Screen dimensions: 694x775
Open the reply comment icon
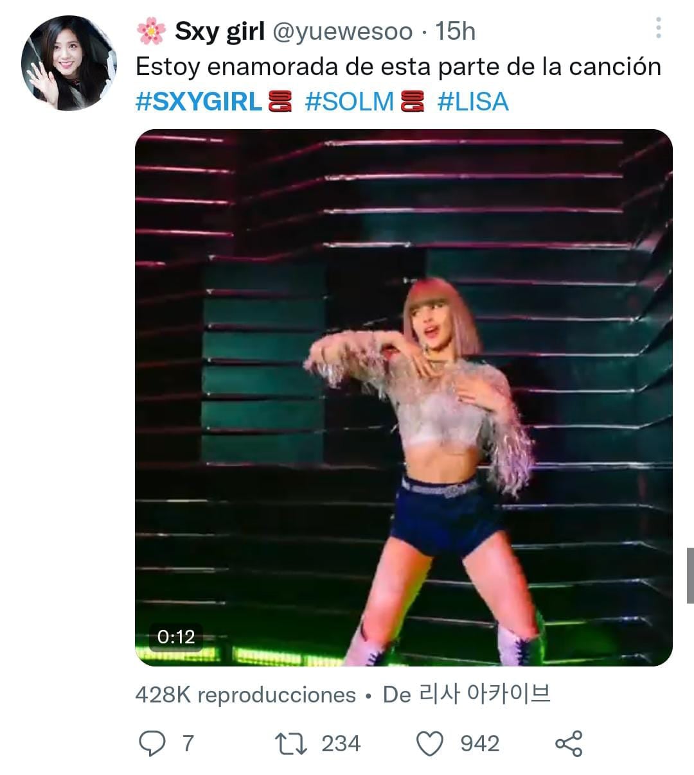(153, 744)
